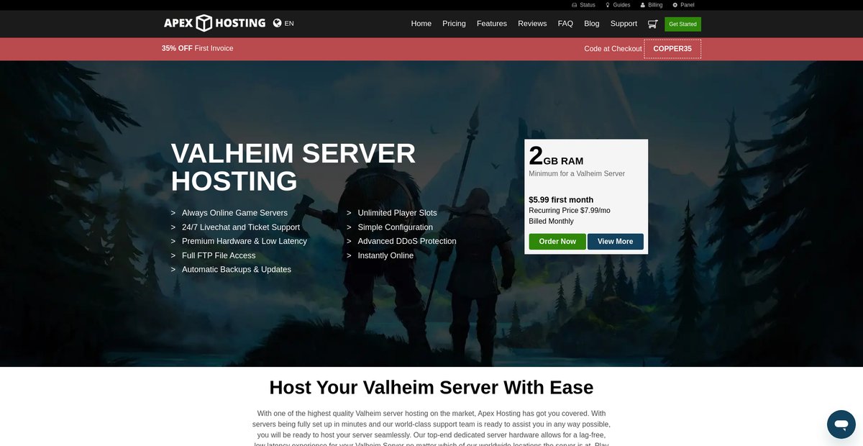Click the "2GB RAM" plan title
The width and height of the screenshot is (863, 446).
point(556,156)
